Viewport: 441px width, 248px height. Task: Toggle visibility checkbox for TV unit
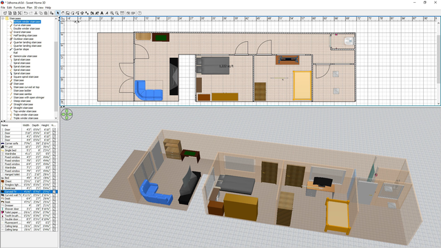click(54, 147)
